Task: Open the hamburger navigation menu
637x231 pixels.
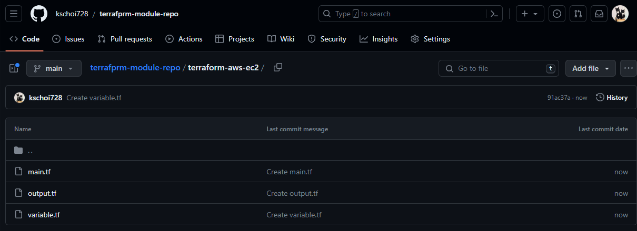Action: pos(14,14)
